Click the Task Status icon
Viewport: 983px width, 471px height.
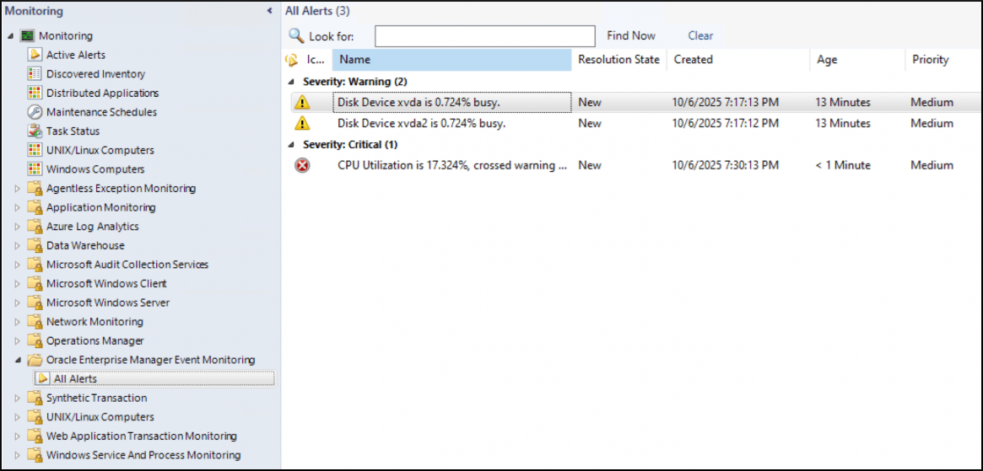pyautogui.click(x=35, y=131)
